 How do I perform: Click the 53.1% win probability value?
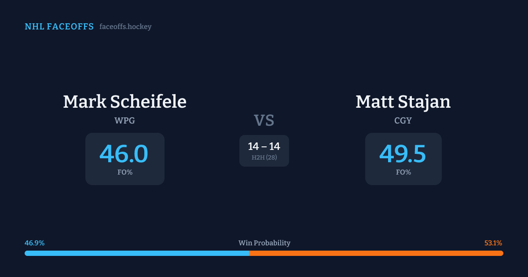pos(493,243)
